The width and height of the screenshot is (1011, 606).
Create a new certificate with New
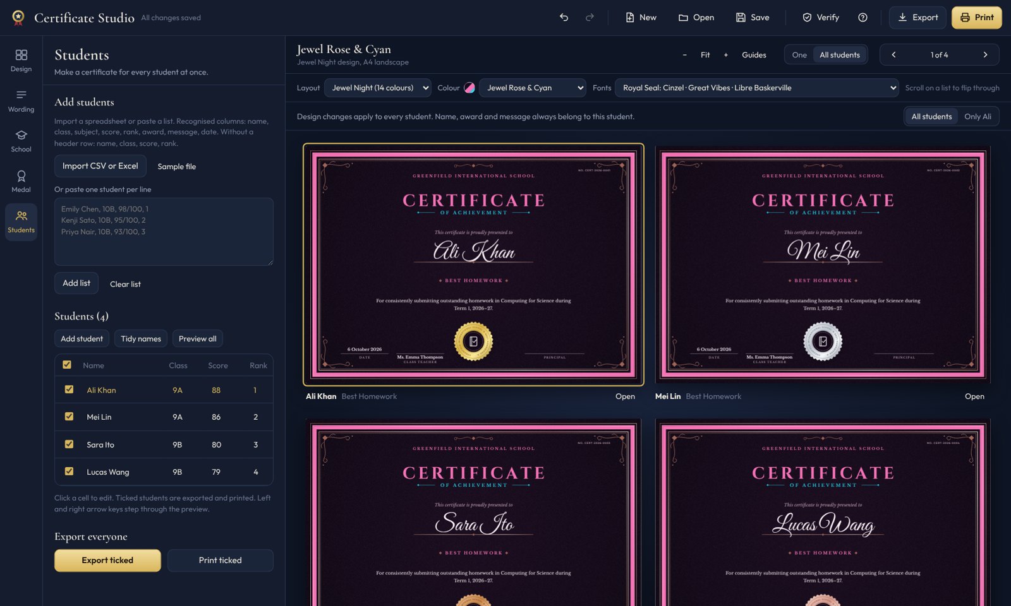[641, 18]
